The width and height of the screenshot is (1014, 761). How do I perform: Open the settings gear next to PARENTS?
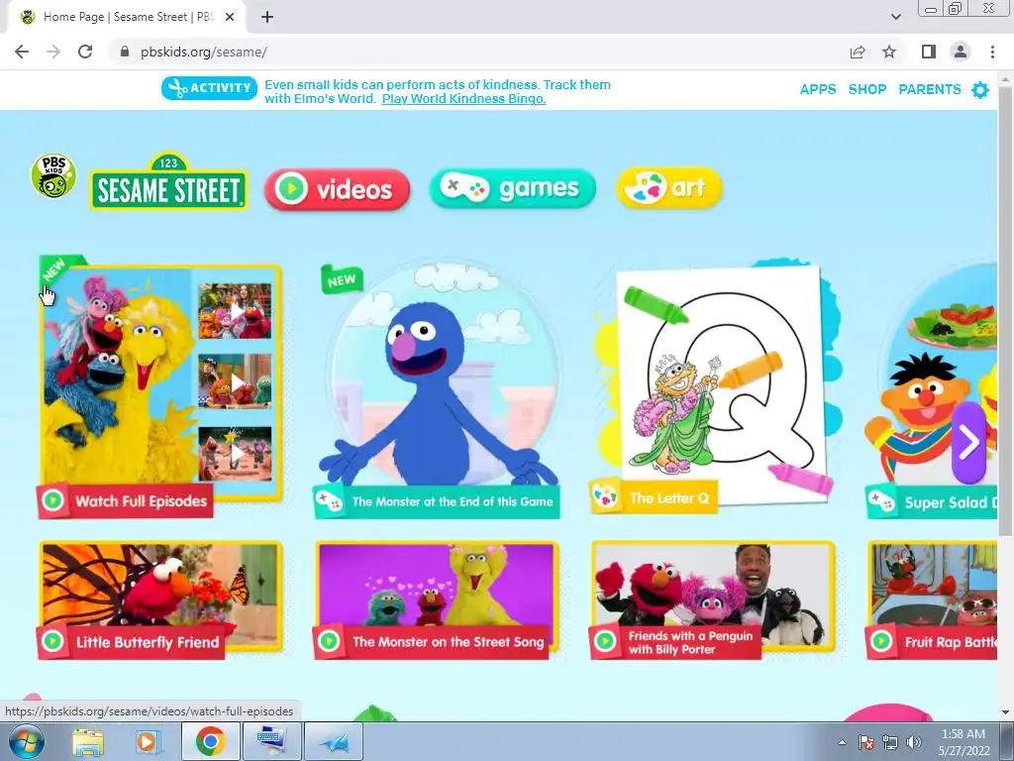pos(980,90)
